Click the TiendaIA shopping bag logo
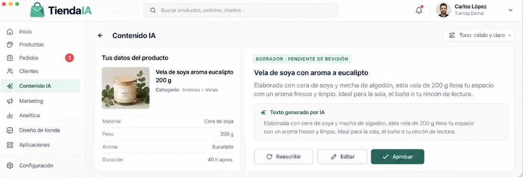 (37, 10)
